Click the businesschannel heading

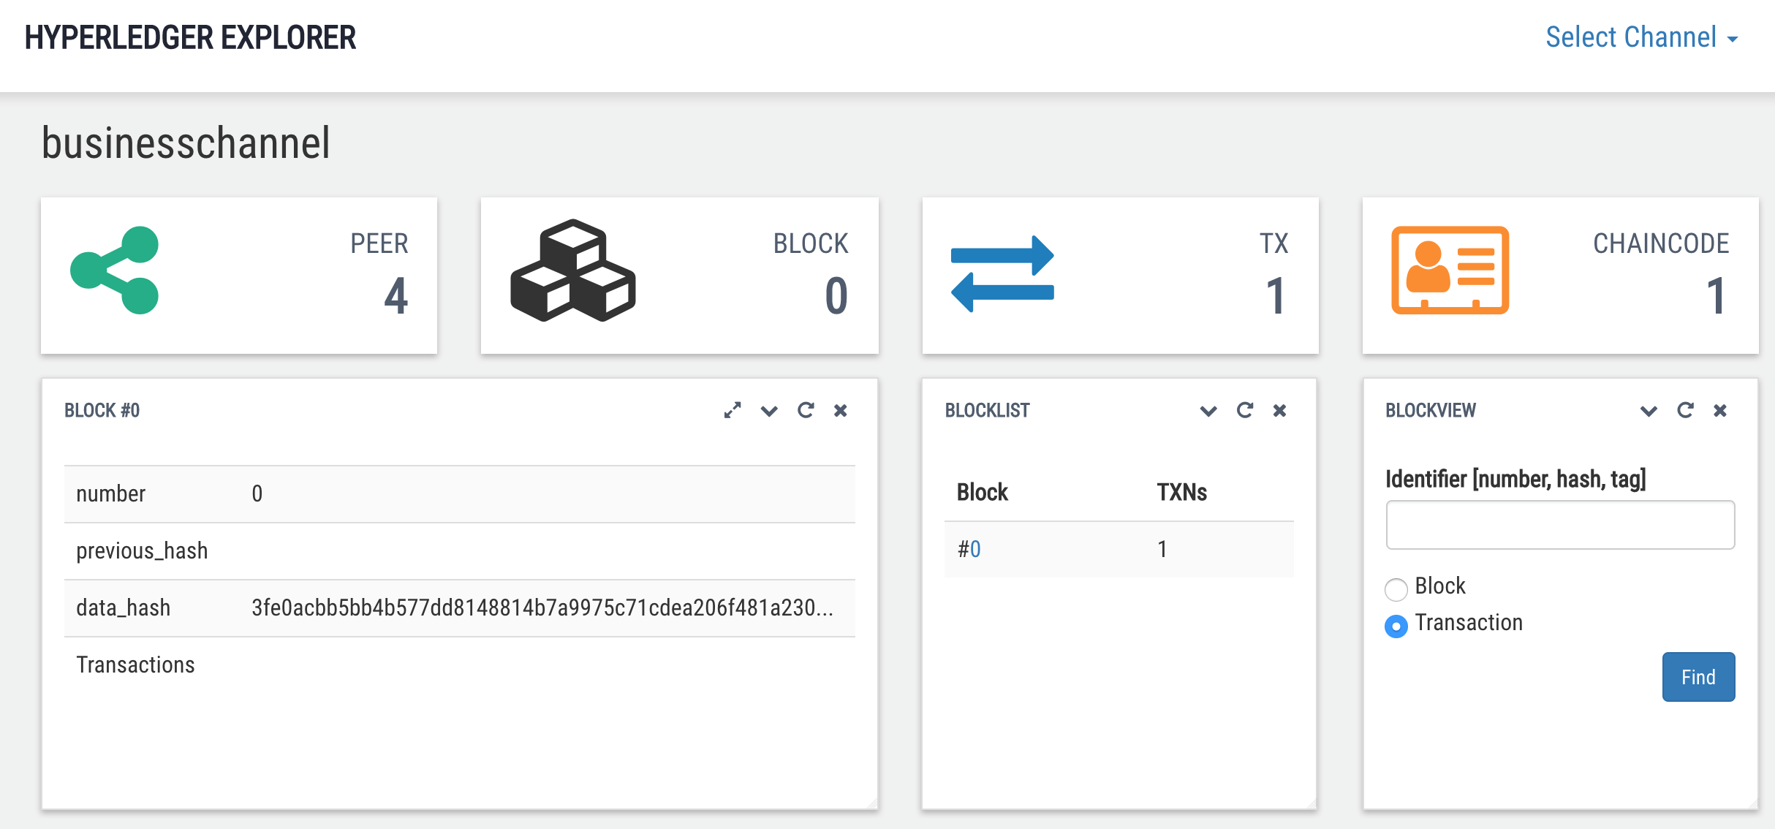pos(186,143)
